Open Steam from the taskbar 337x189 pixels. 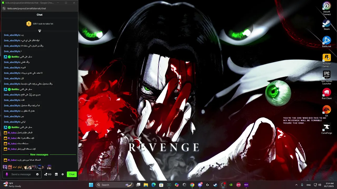coord(215,185)
